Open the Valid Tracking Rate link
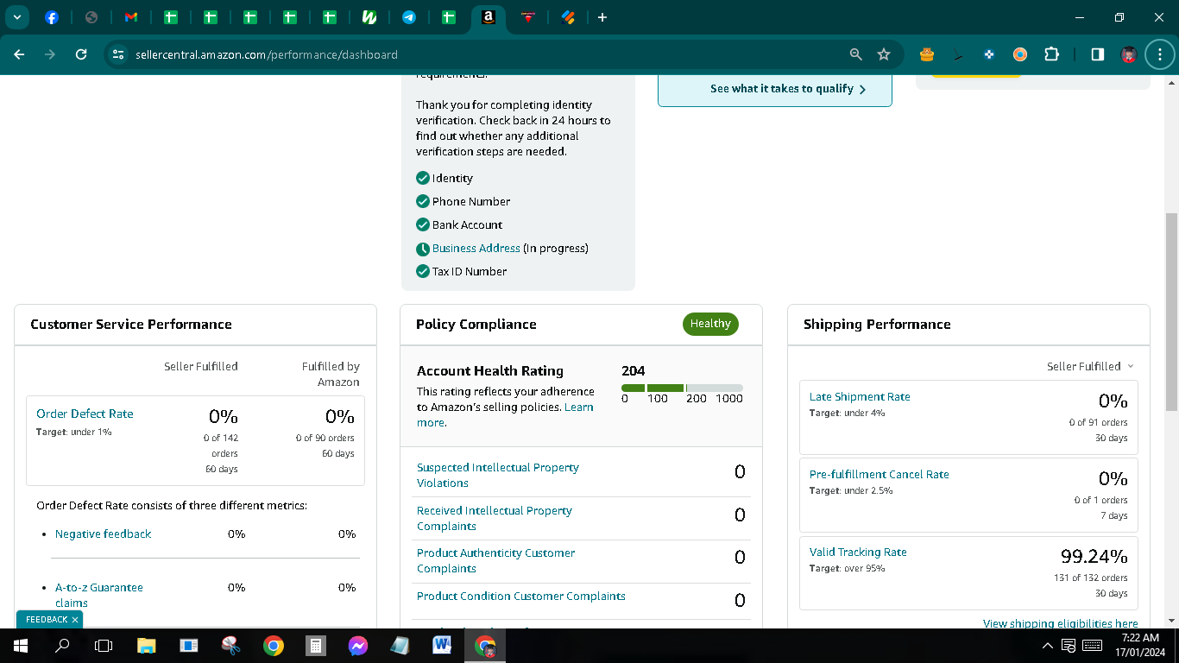1179x663 pixels. coord(858,552)
